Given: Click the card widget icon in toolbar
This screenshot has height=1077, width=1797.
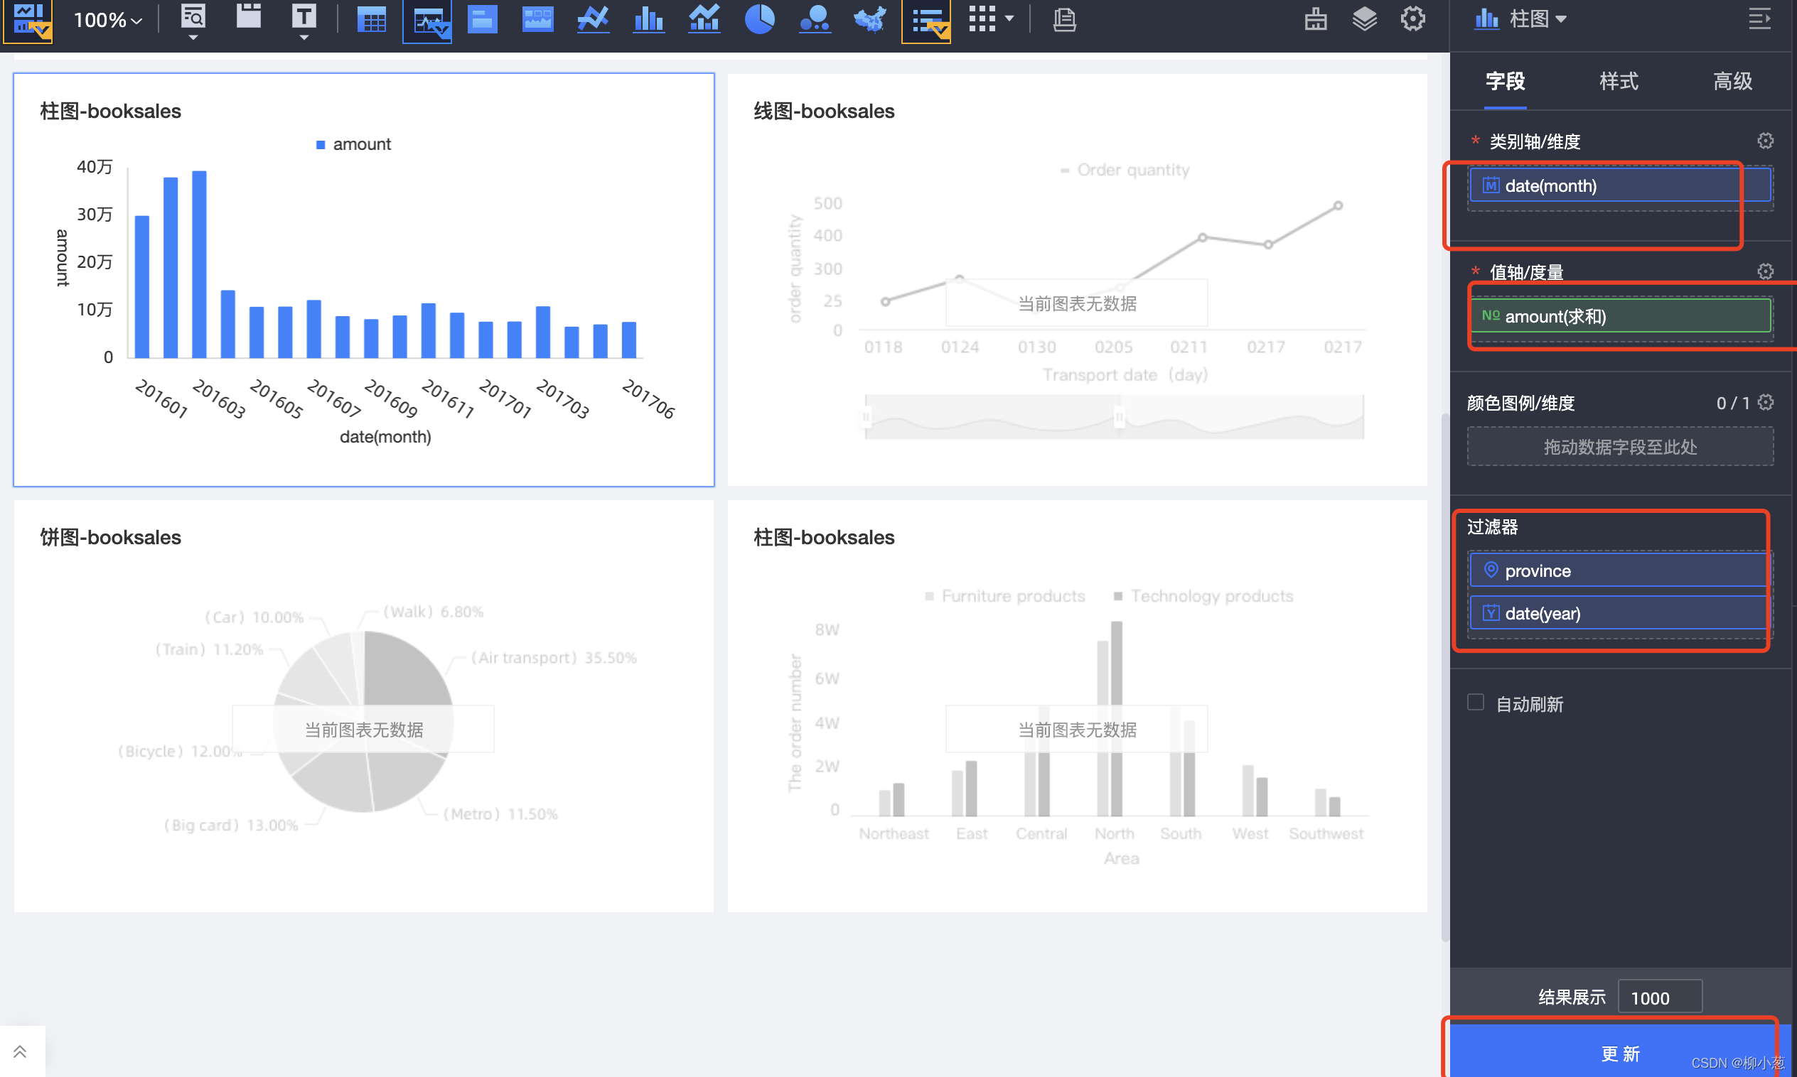Looking at the screenshot, I should (482, 21).
